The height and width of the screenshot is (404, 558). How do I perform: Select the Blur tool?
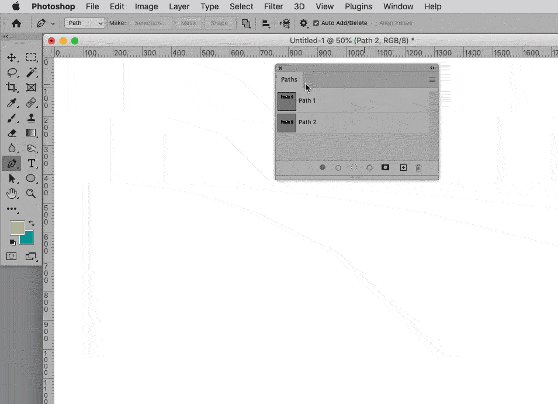11,148
